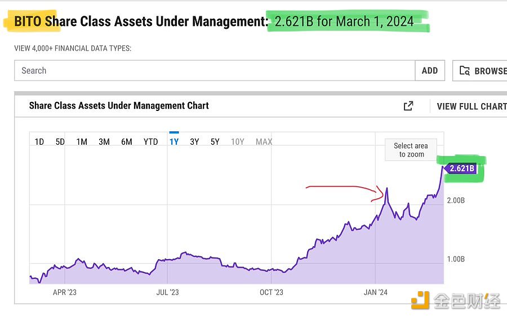The height and width of the screenshot is (316, 507).
Task: Click the Select area to zoom tooltip
Action: tap(411, 150)
